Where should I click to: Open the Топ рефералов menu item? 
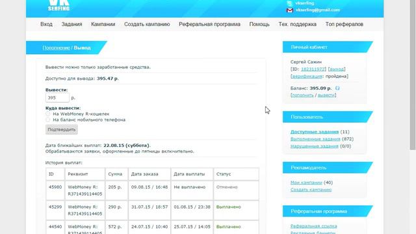tap(344, 24)
